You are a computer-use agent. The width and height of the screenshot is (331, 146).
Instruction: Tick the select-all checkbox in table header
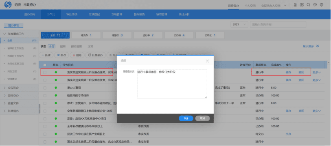(x=45, y=65)
